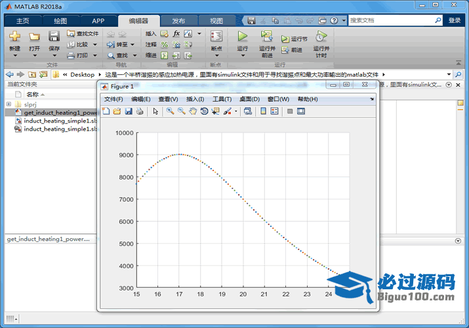Click Insert Colorbar icon in Figure 1
The image size is (469, 328).
click(263, 112)
